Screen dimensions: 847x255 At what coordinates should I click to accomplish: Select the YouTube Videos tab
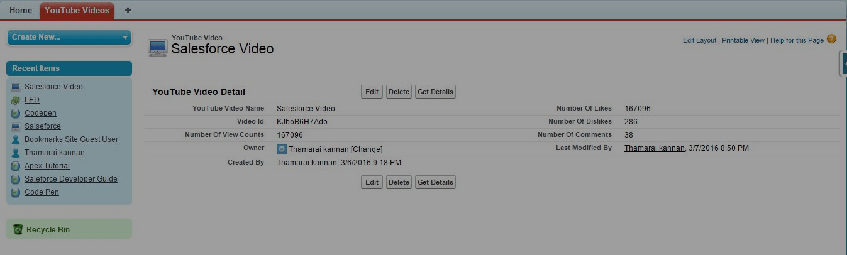[x=77, y=10]
